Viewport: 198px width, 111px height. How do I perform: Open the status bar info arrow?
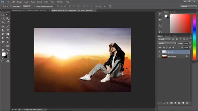(46, 110)
